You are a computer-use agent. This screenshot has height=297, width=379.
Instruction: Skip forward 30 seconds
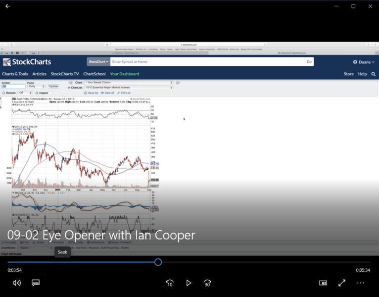point(207,283)
